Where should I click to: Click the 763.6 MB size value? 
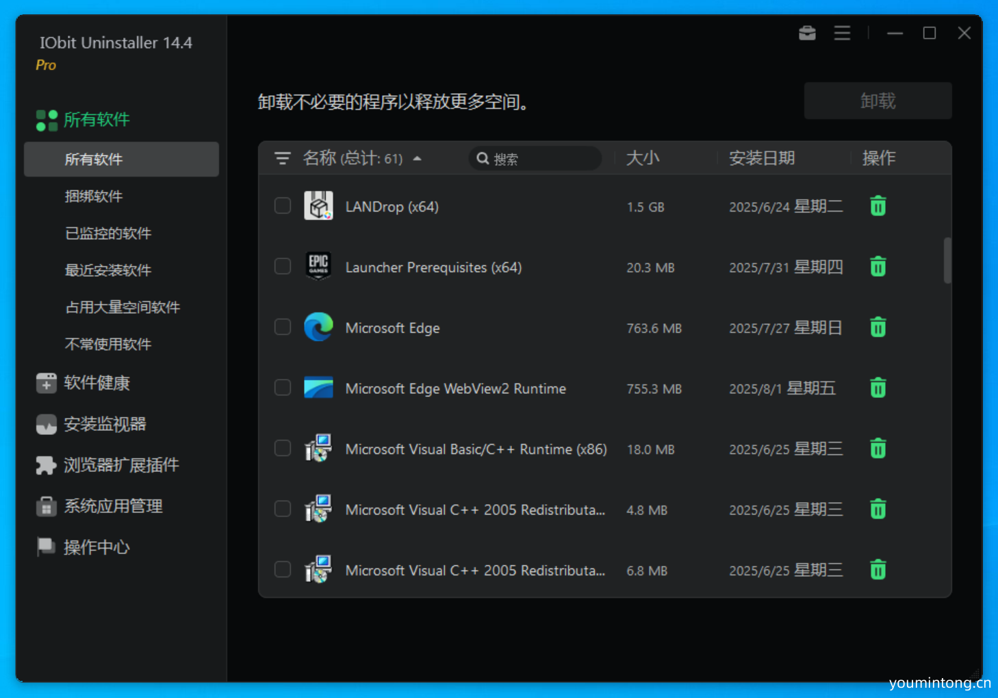(654, 328)
